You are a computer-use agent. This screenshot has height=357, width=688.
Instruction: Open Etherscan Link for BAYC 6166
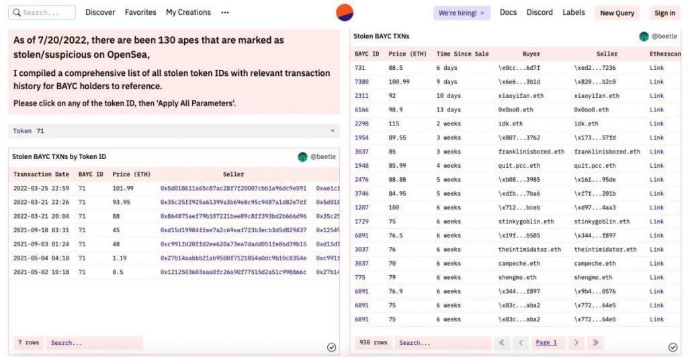(x=656, y=110)
